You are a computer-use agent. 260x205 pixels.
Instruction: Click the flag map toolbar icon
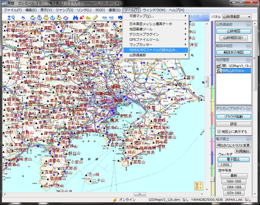point(46,17)
